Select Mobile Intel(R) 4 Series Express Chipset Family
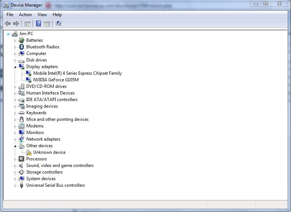 click(78, 73)
